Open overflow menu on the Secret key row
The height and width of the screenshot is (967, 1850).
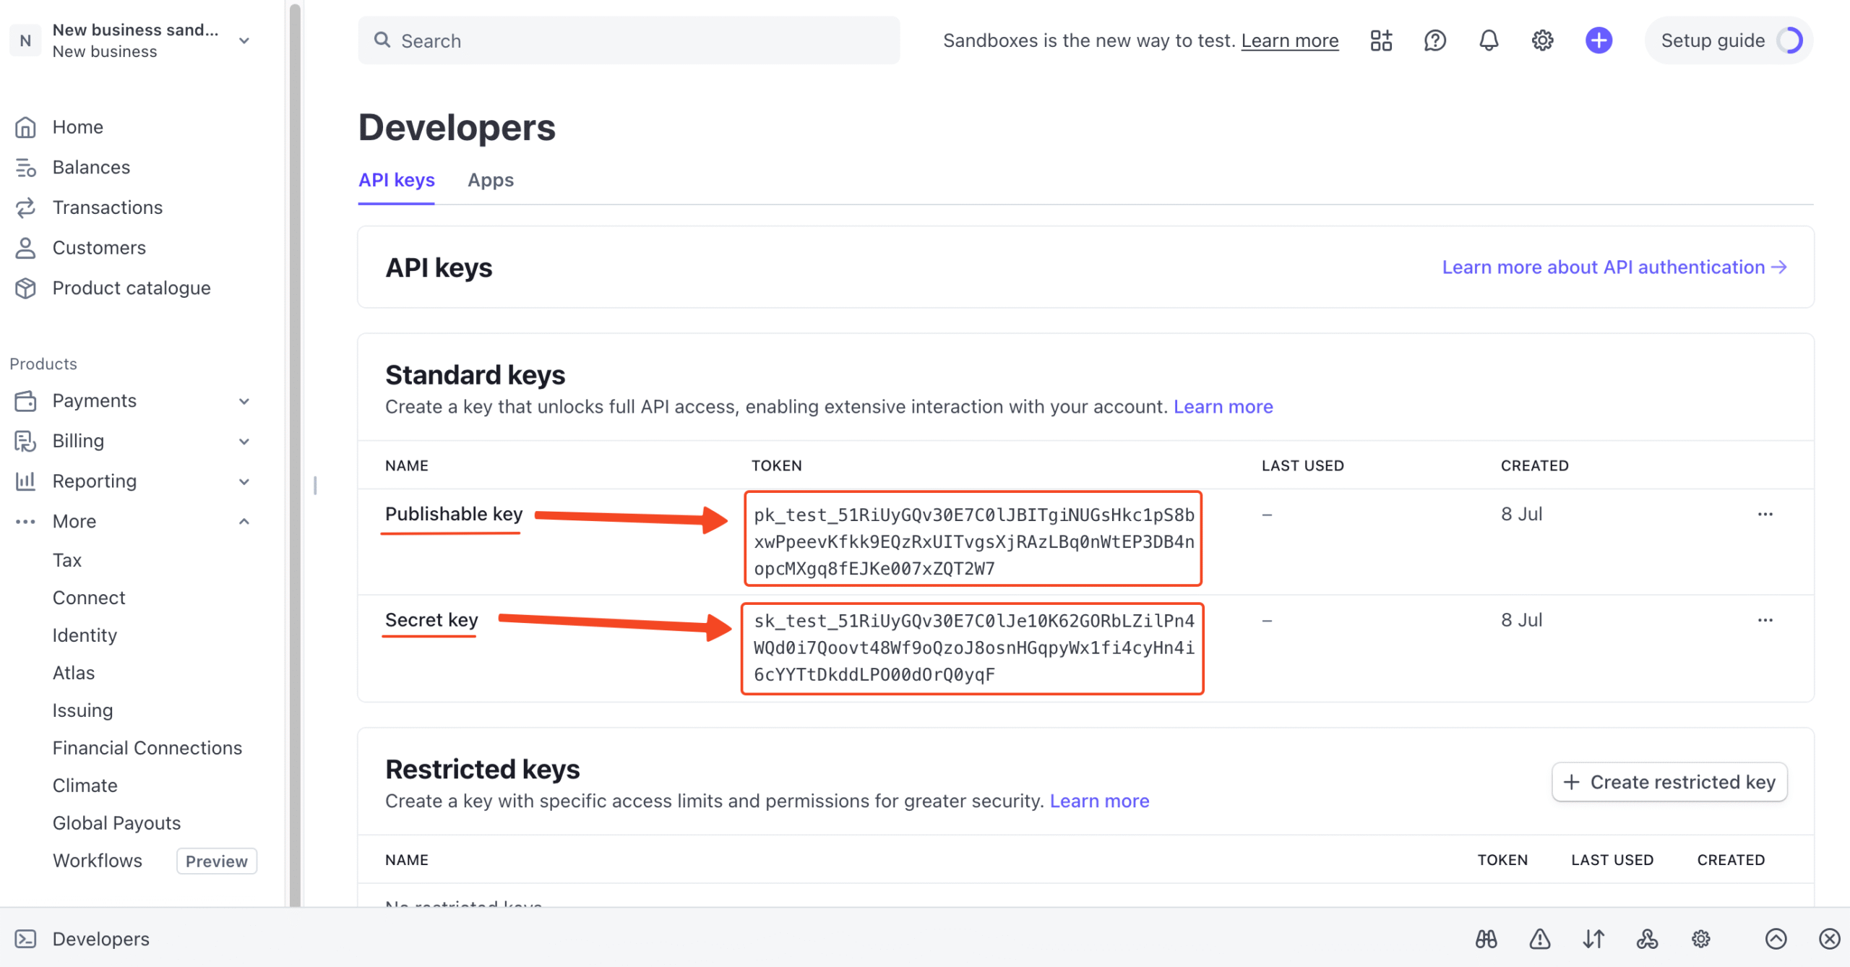[x=1766, y=620]
